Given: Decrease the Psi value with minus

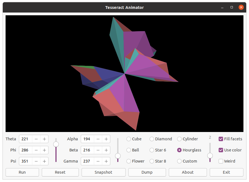Looking at the screenshot, I should pyautogui.click(x=36, y=161).
